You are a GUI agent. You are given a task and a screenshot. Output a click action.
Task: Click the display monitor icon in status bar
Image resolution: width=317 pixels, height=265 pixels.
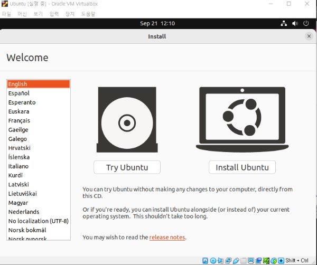251,261
